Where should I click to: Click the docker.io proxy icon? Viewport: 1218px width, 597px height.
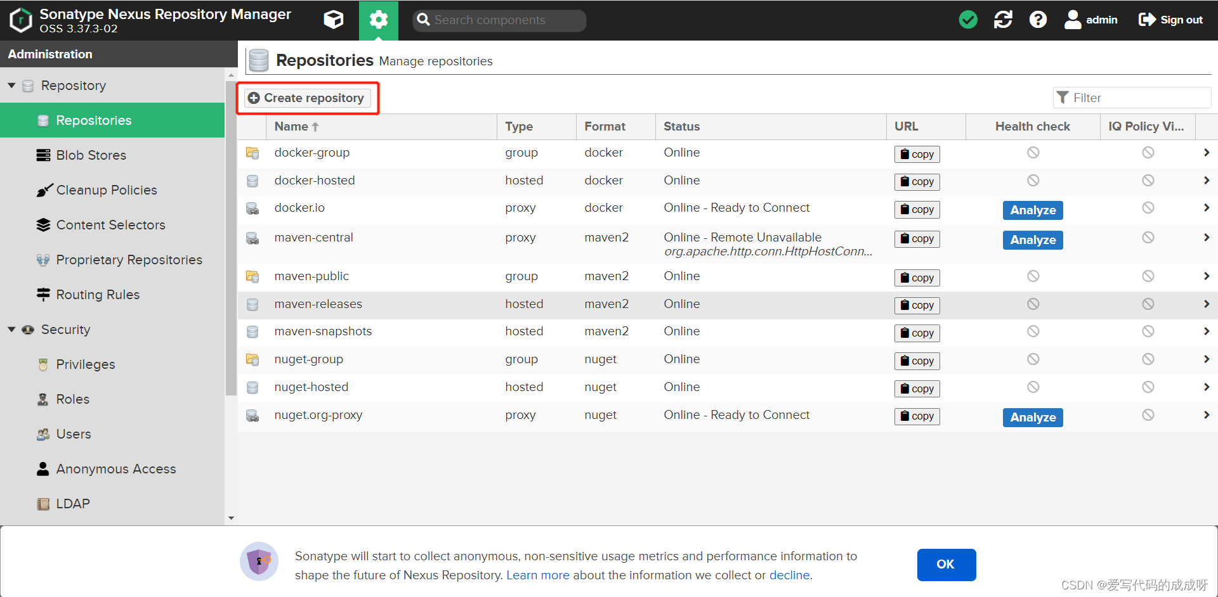coord(252,209)
